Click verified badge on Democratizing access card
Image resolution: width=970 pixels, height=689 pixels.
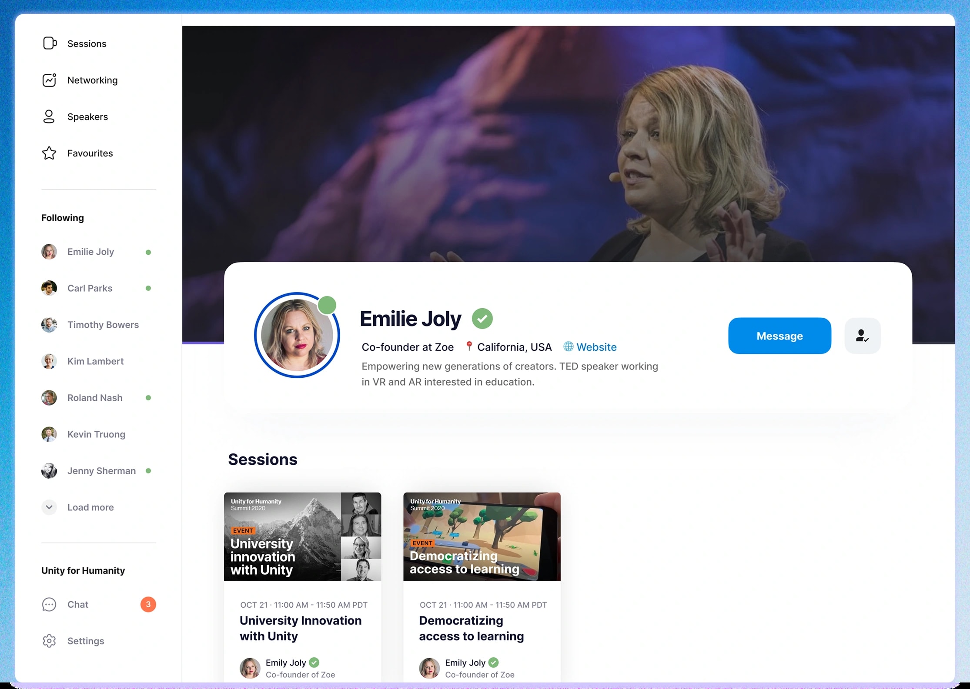click(x=493, y=662)
